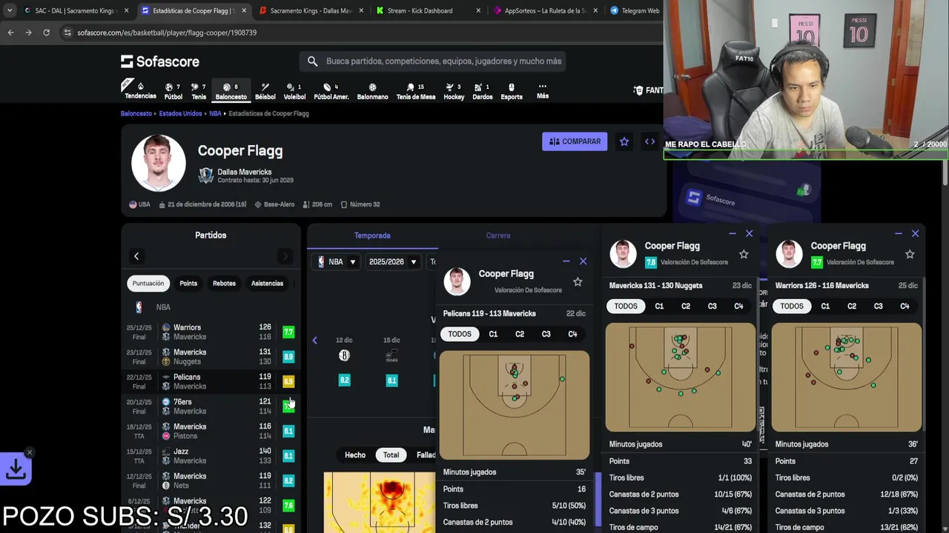Select the Balonmano sport category
949x533 pixels.
372,91
